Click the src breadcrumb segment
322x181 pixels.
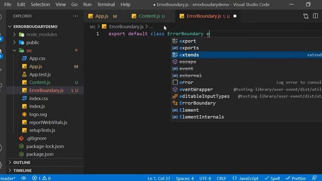pos(93,27)
